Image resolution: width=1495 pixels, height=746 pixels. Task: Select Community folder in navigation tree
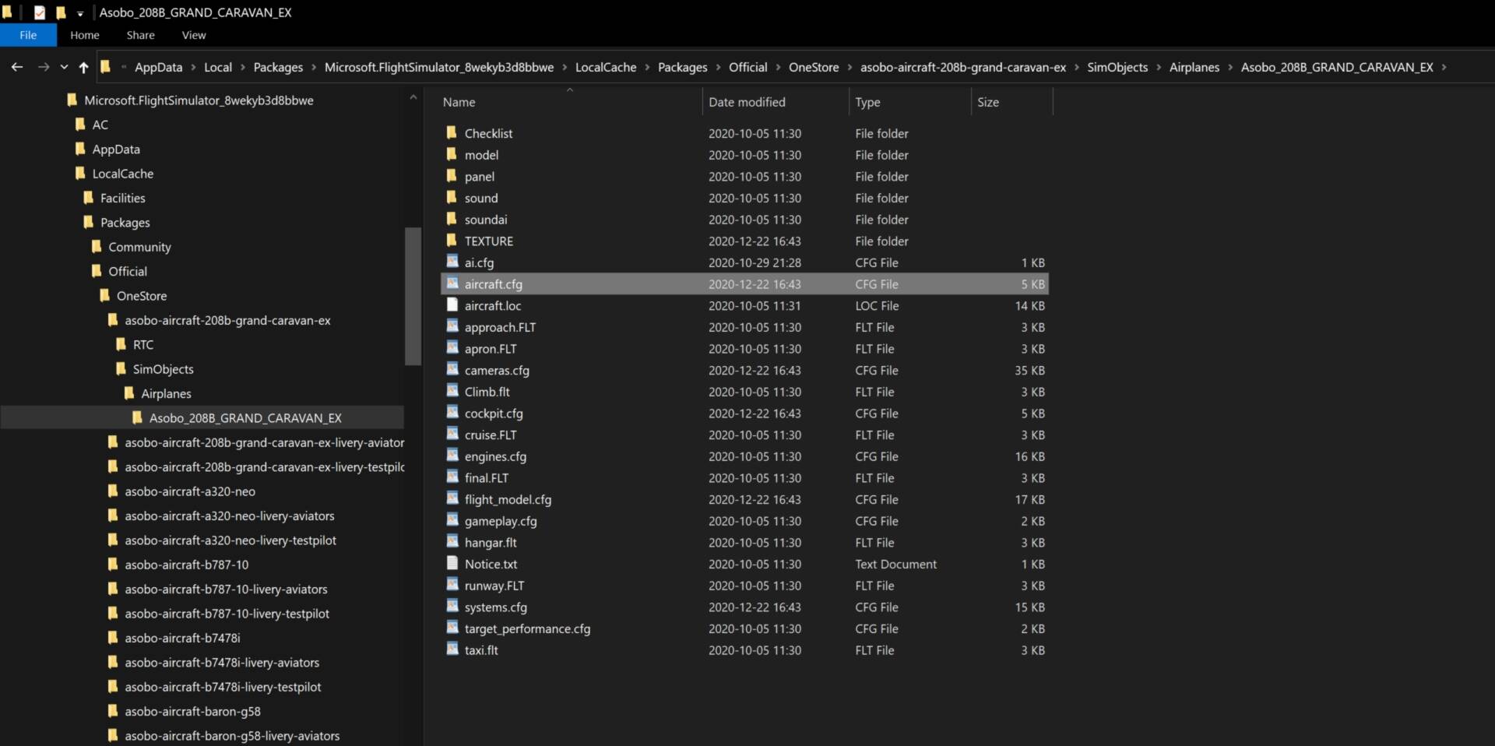(x=139, y=247)
